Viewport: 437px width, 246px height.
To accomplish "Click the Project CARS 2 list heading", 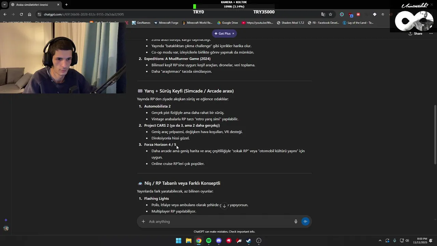I will pyautogui.click(x=182, y=125).
